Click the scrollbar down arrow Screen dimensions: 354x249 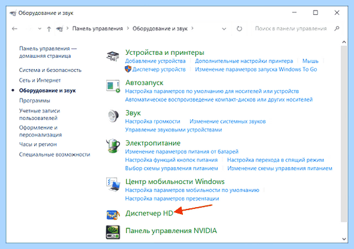point(344,239)
